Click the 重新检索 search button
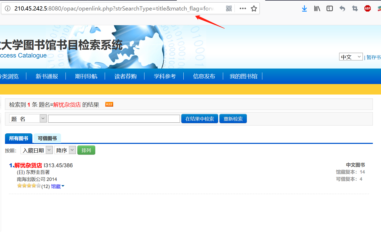Image resolution: width=381 pixels, height=235 pixels. (233, 118)
